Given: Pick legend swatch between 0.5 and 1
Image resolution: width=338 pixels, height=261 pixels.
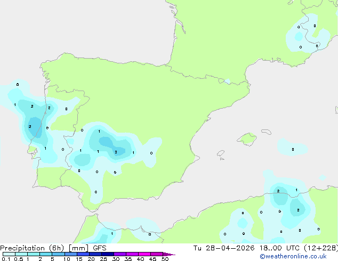Looking at the screenshot, I should pyautogui.click(x=21, y=254).
